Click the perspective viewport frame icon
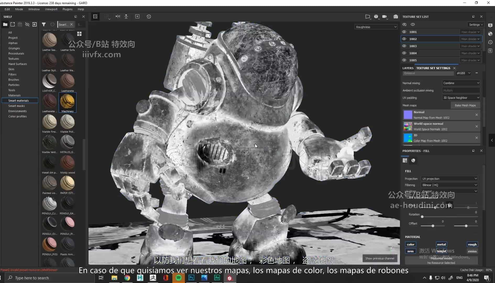 (95, 17)
